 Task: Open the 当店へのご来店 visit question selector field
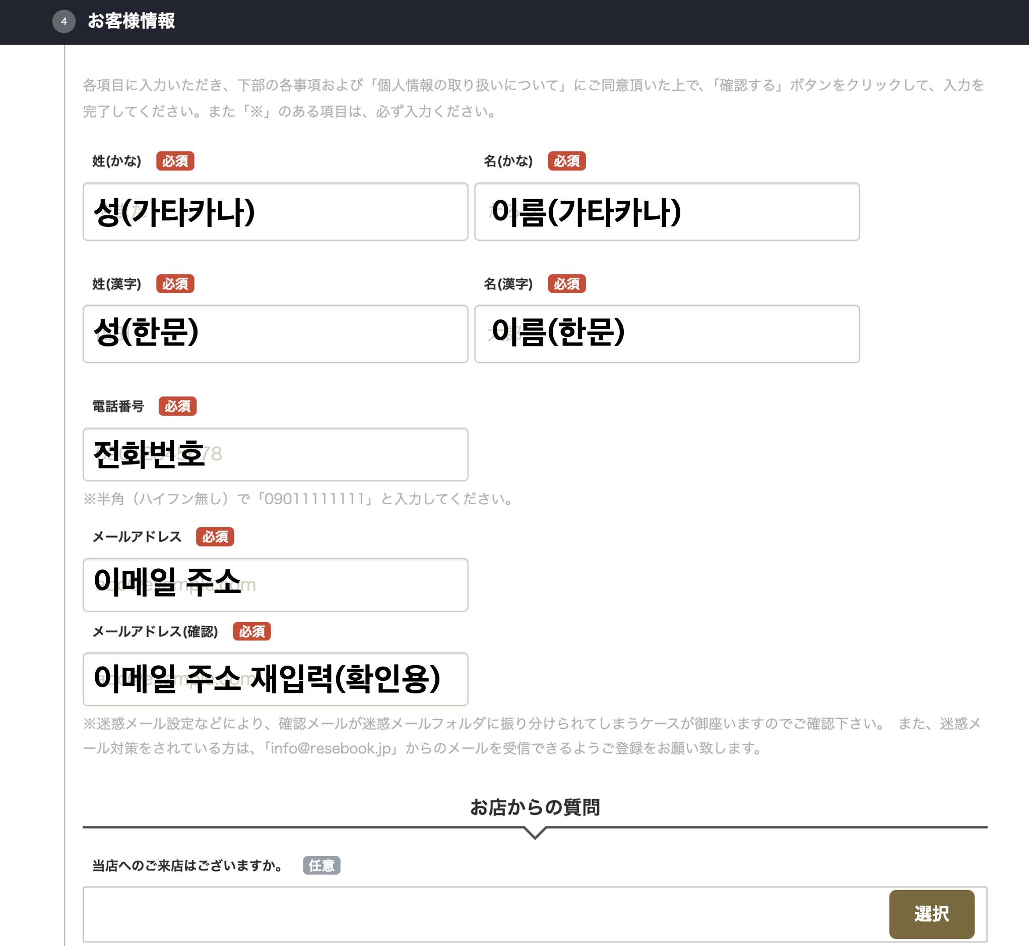click(x=485, y=914)
